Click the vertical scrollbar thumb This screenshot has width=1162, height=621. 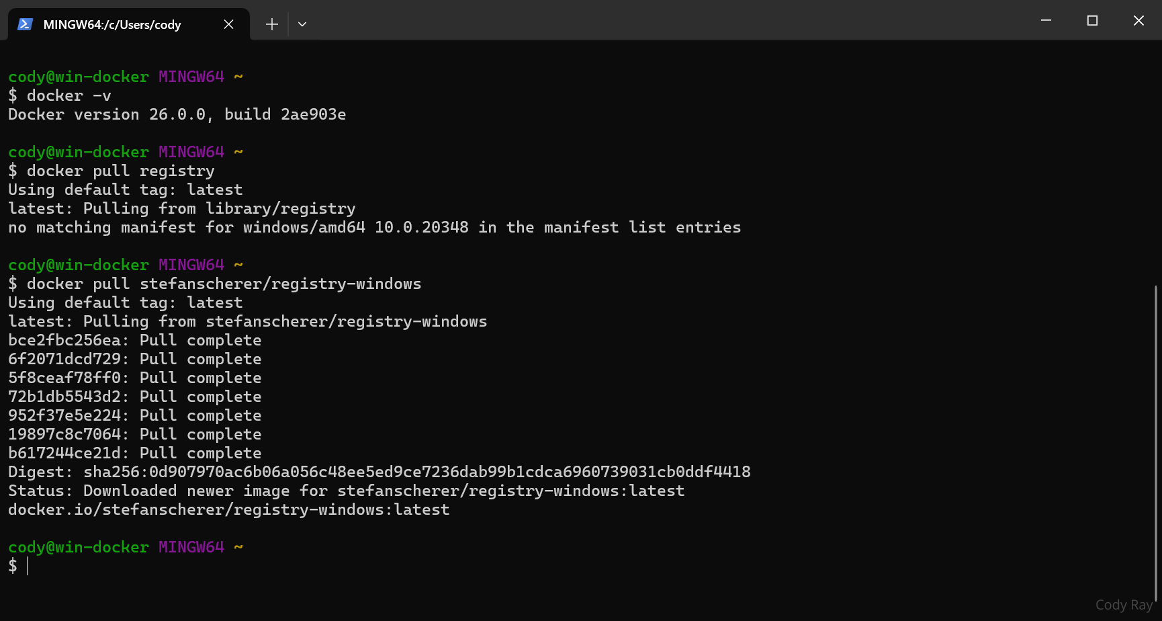click(1156, 444)
